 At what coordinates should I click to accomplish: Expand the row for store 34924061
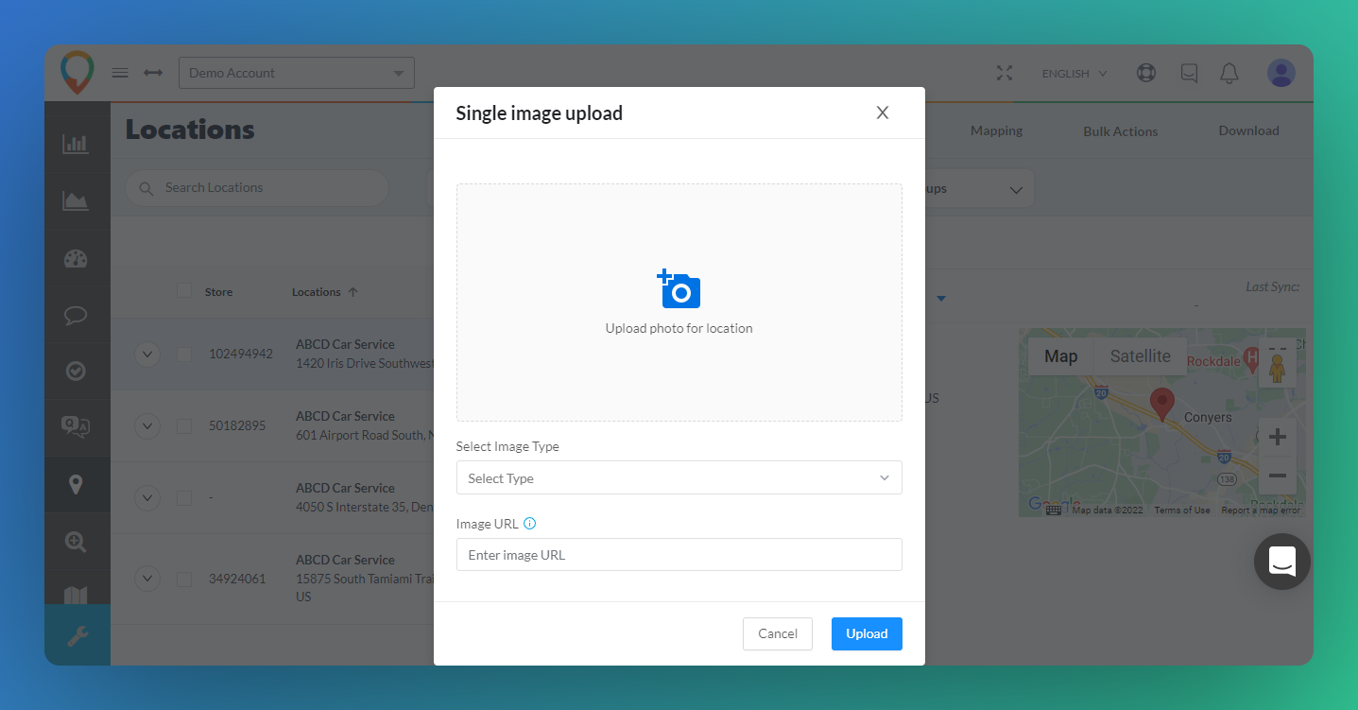(146, 578)
